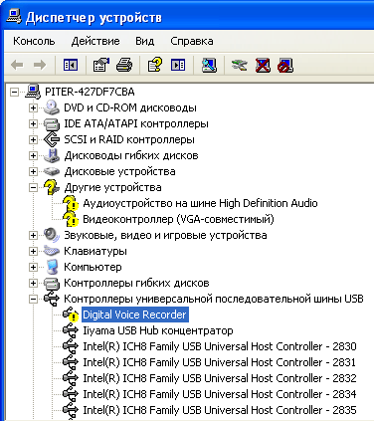Open the Действие menu

coord(95,41)
